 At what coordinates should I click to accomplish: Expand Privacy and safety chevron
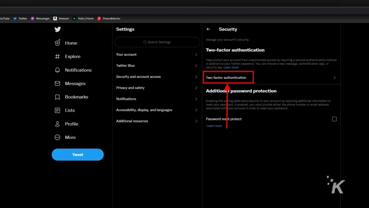[196, 88]
